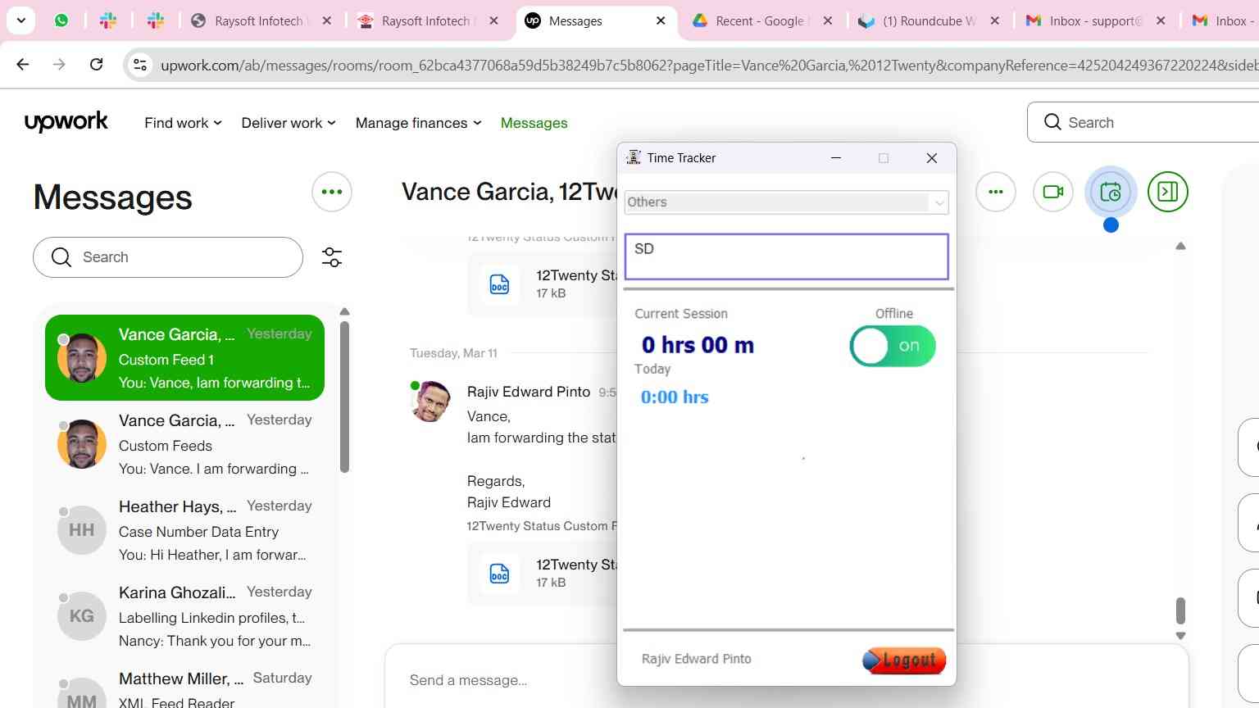Open Karina Ghozali Labelling Linkedin profiles chat
The height and width of the screenshot is (708, 1259).
pos(184,616)
